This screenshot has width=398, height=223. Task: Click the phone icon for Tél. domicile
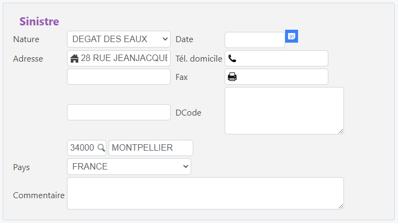coord(232,58)
